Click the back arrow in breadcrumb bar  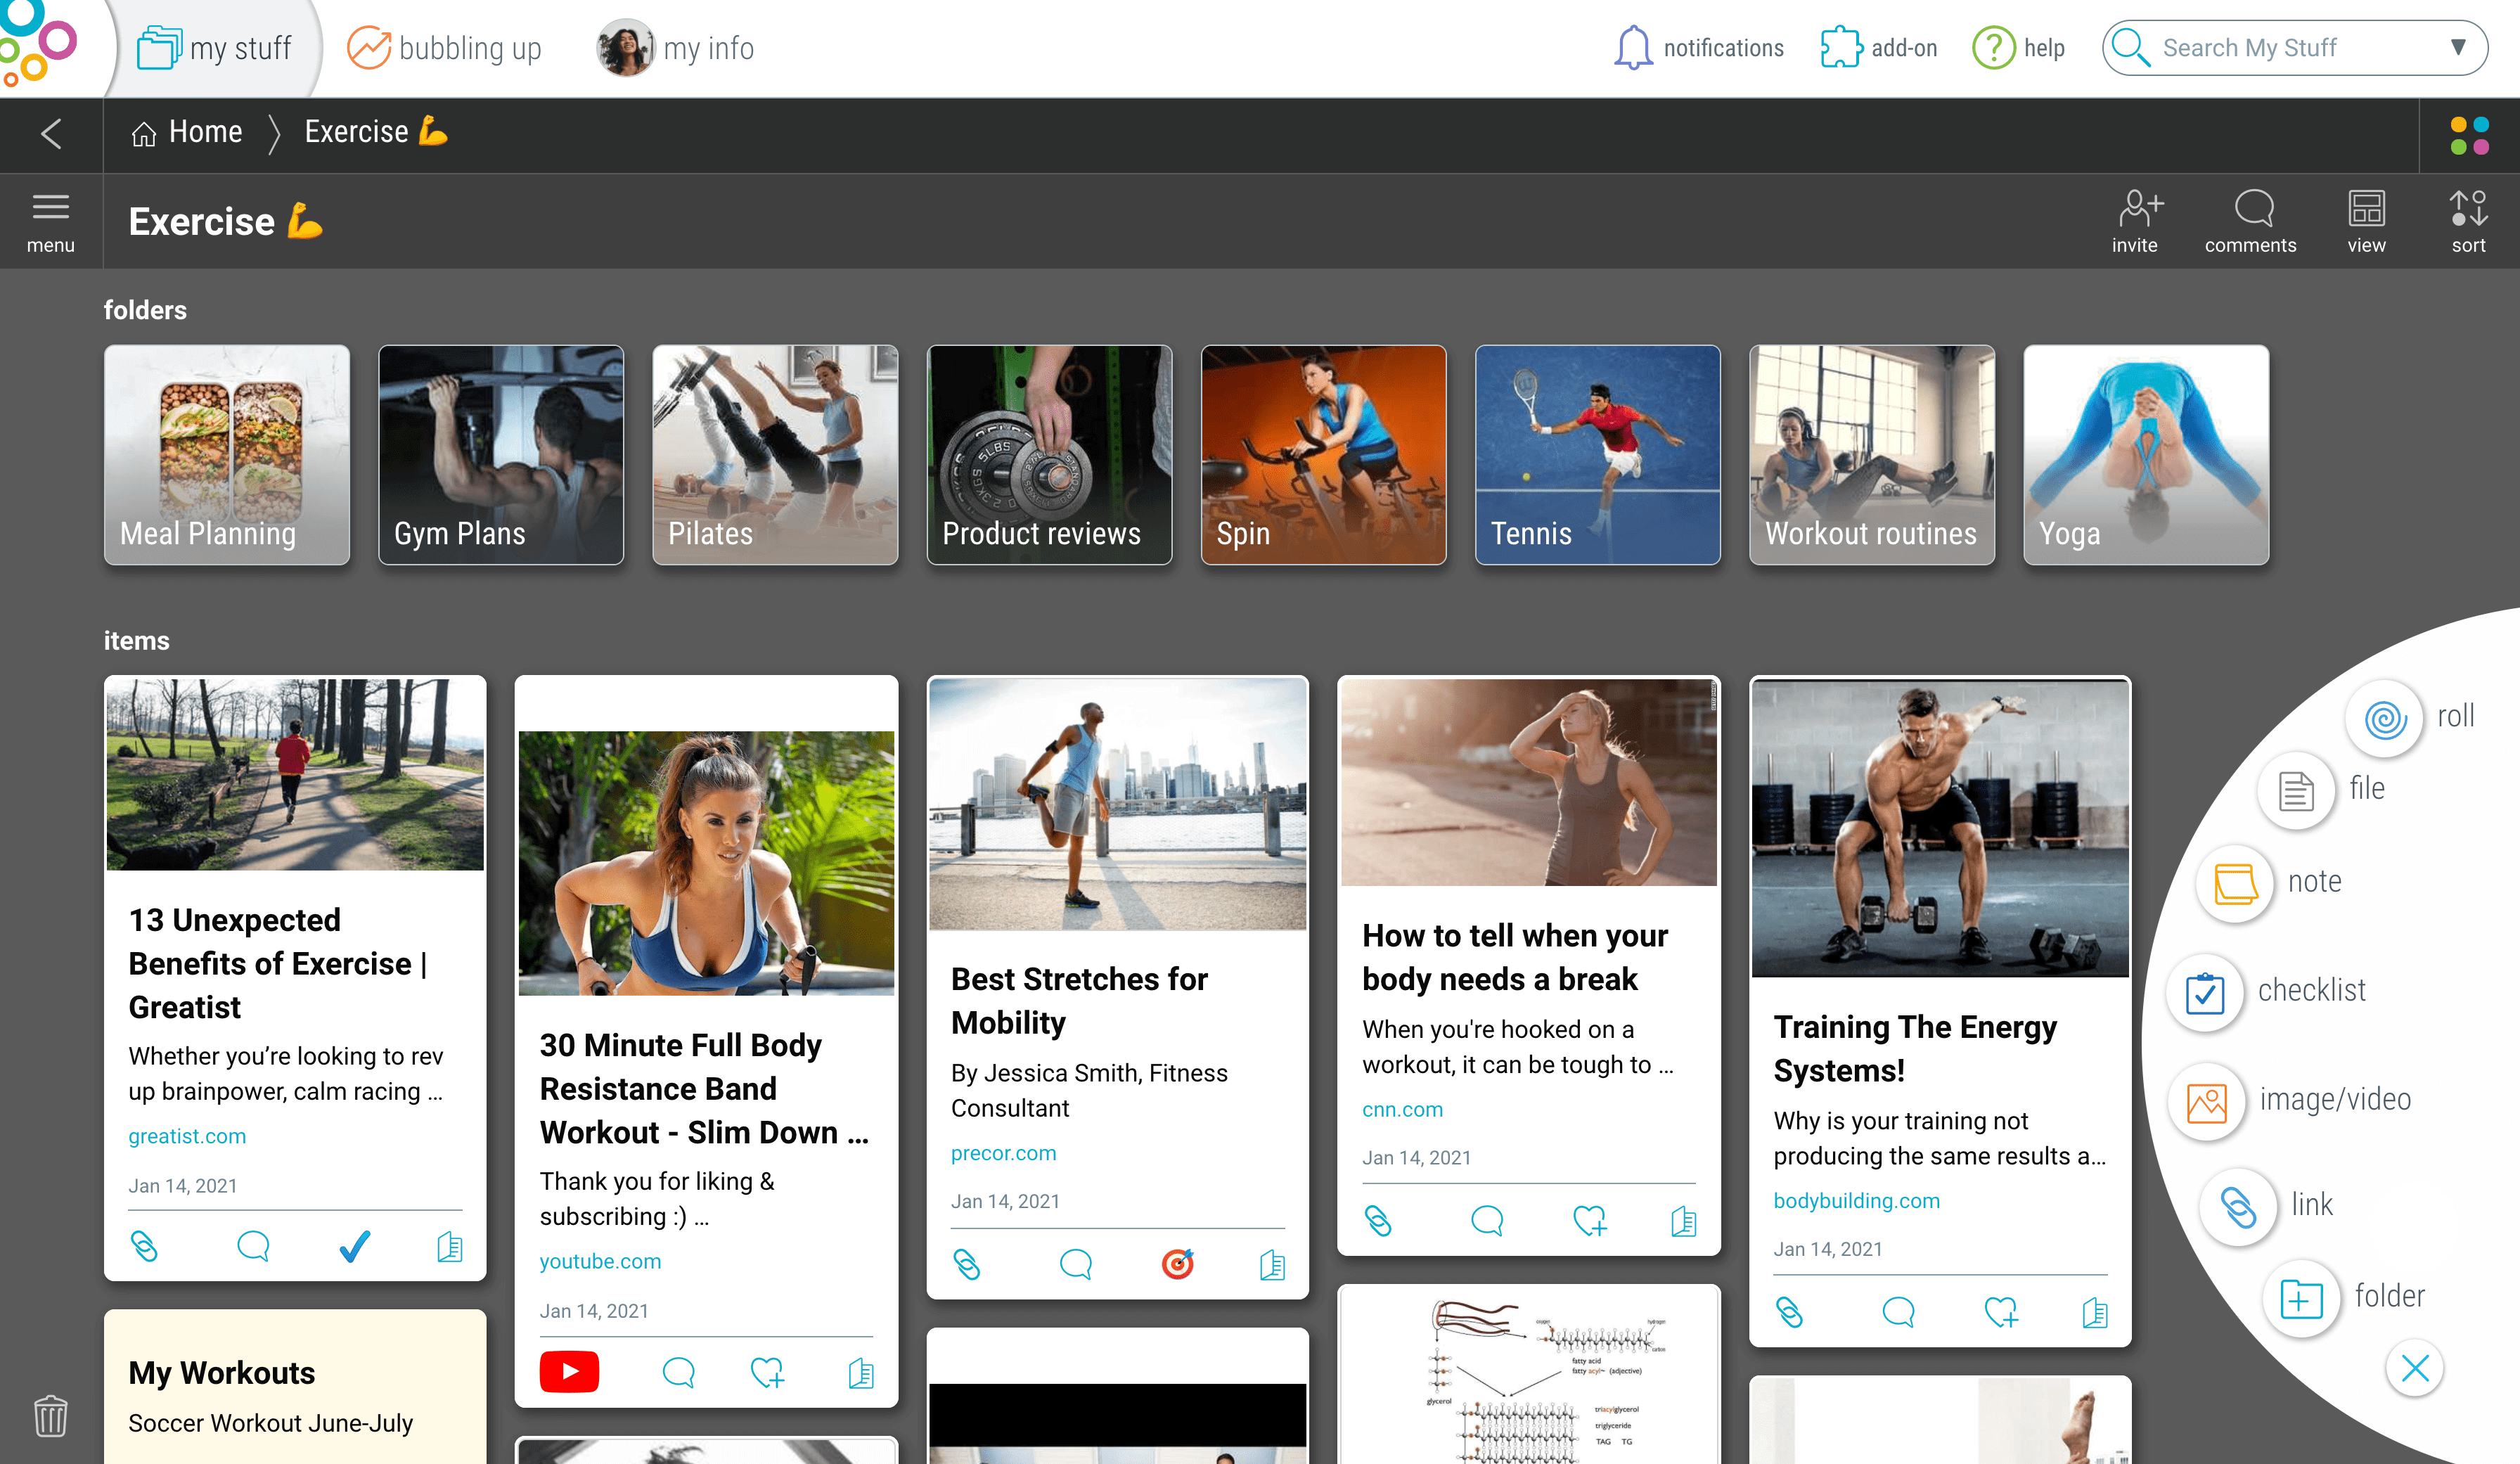(51, 133)
